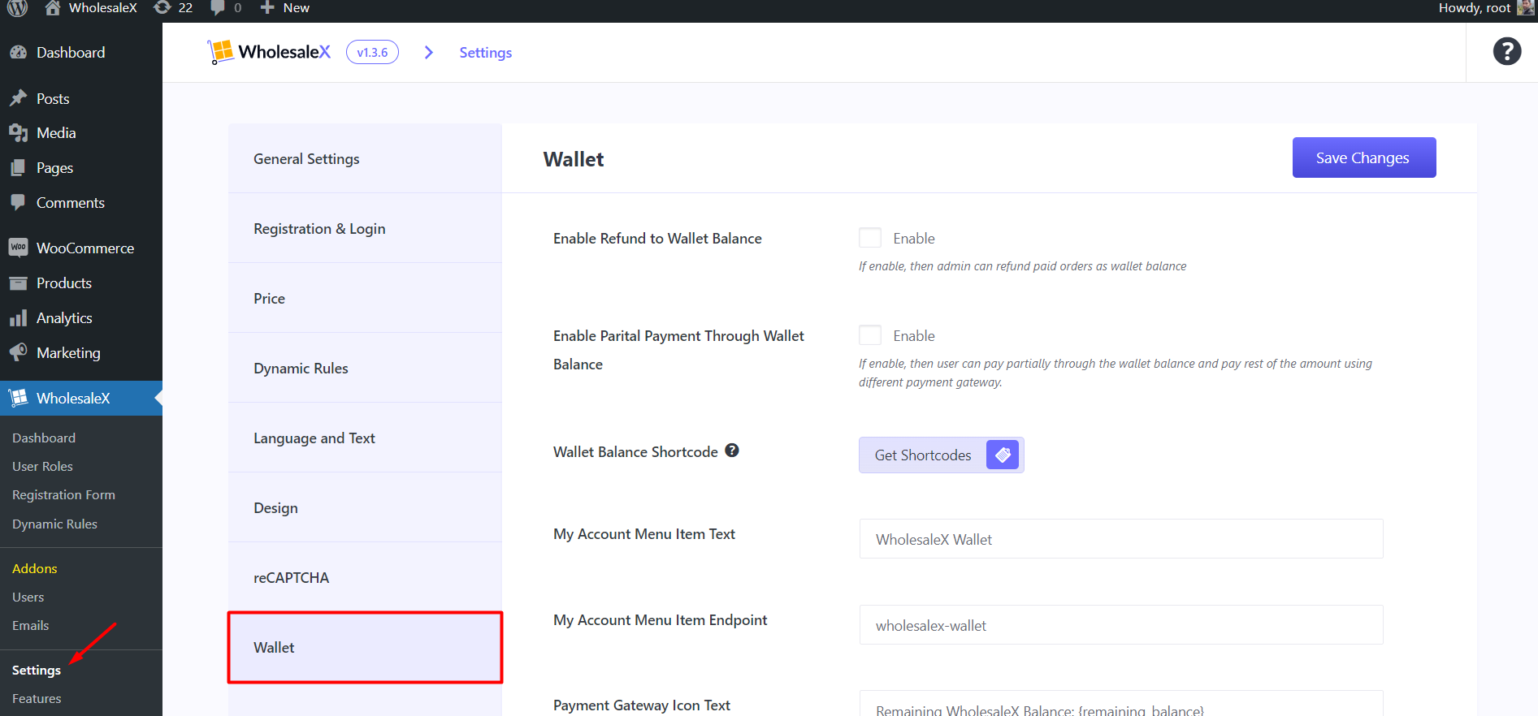Click the WooCommerce icon in sidebar
1538x716 pixels.
coord(19,248)
